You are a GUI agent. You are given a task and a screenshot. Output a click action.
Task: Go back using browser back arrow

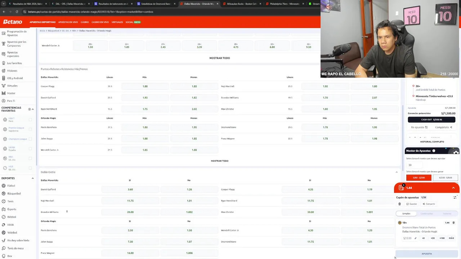click(4, 12)
